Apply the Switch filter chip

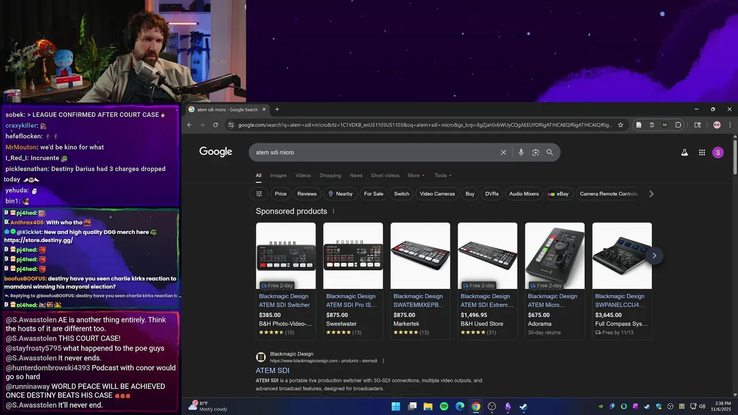coord(401,194)
